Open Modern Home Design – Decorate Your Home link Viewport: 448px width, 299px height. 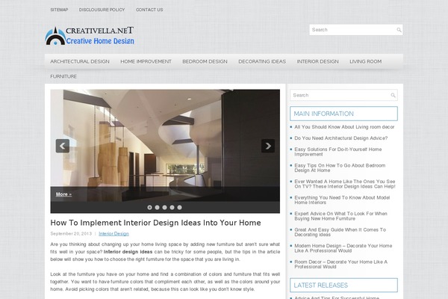coord(343,248)
